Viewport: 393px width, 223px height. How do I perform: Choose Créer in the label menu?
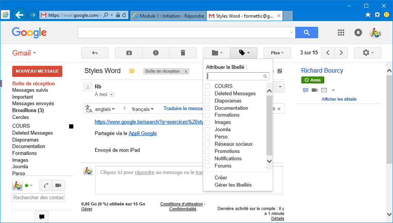221,177
